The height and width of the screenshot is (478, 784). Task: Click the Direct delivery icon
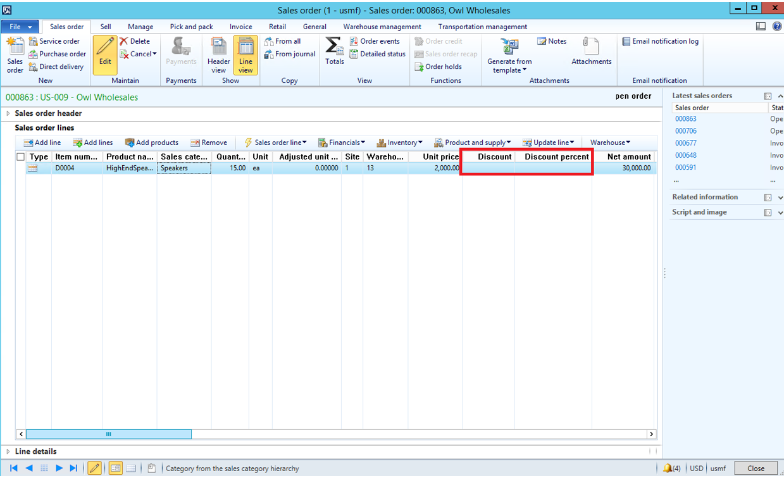click(x=34, y=66)
